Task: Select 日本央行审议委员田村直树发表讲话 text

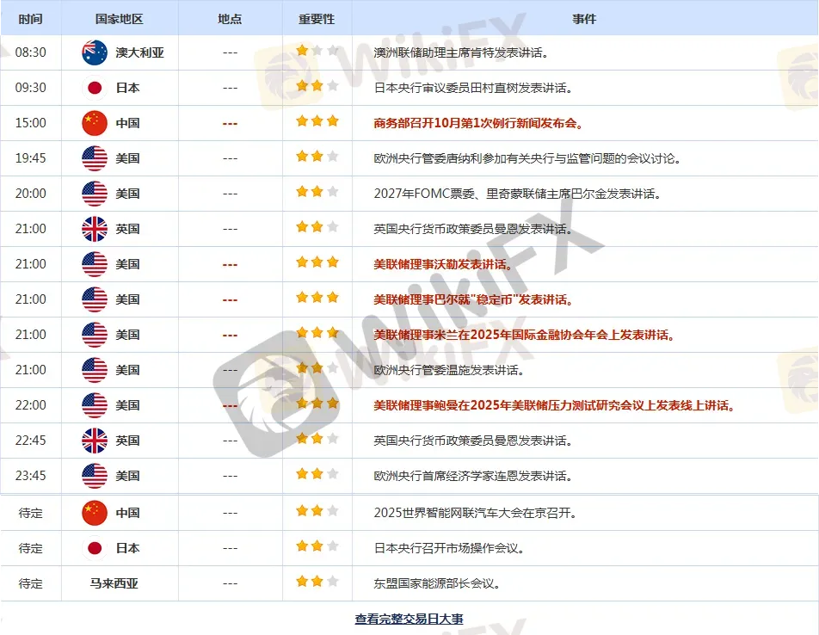Action: (473, 88)
